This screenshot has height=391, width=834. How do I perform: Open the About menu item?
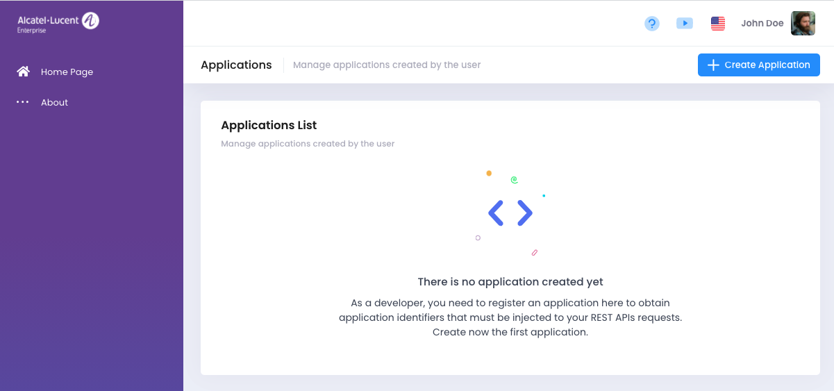pos(54,102)
